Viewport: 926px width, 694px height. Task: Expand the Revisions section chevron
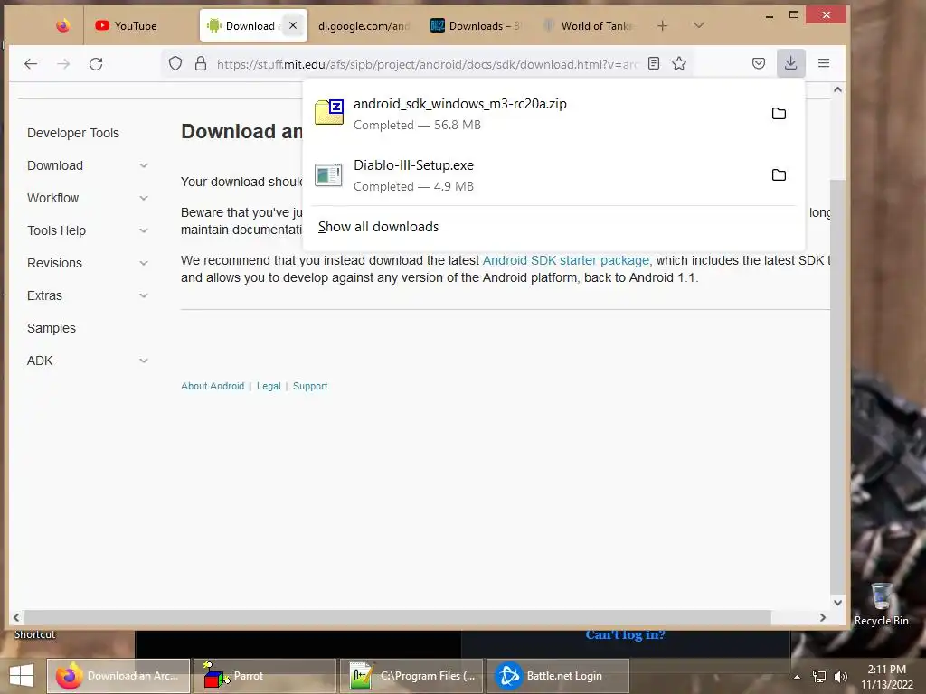tap(144, 263)
